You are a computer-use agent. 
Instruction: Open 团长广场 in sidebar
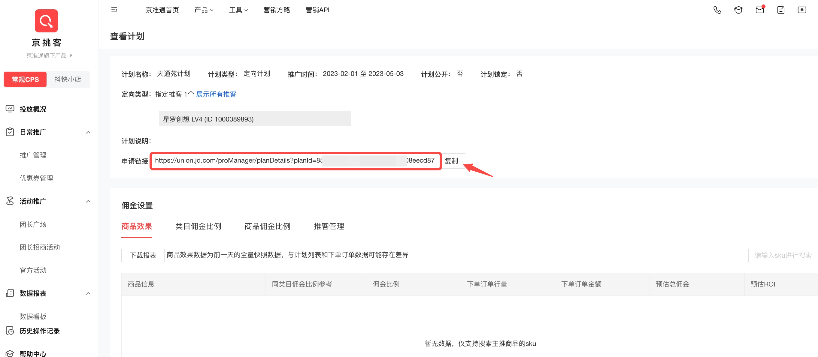[33, 224]
